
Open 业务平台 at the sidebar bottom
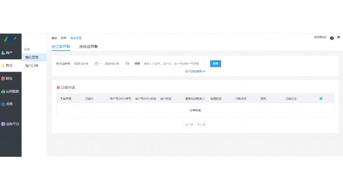coord(11,124)
